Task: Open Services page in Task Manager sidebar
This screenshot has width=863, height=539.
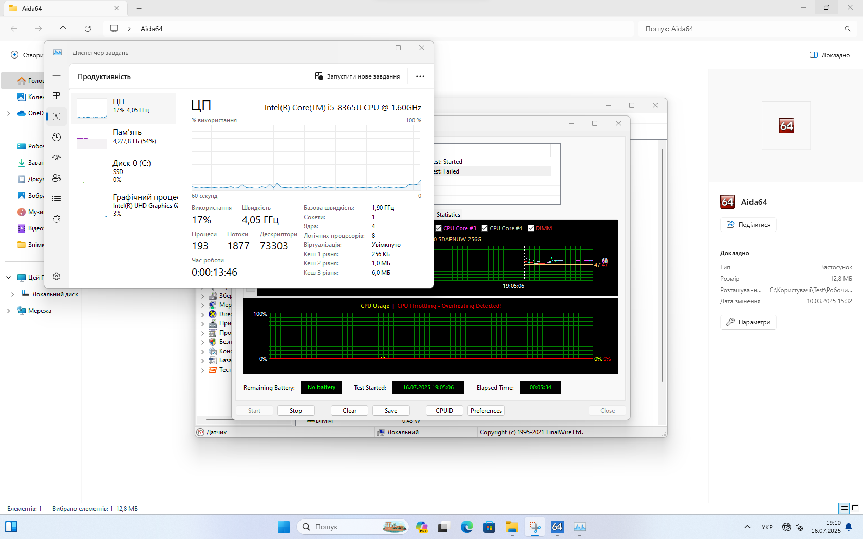Action: [x=57, y=219]
